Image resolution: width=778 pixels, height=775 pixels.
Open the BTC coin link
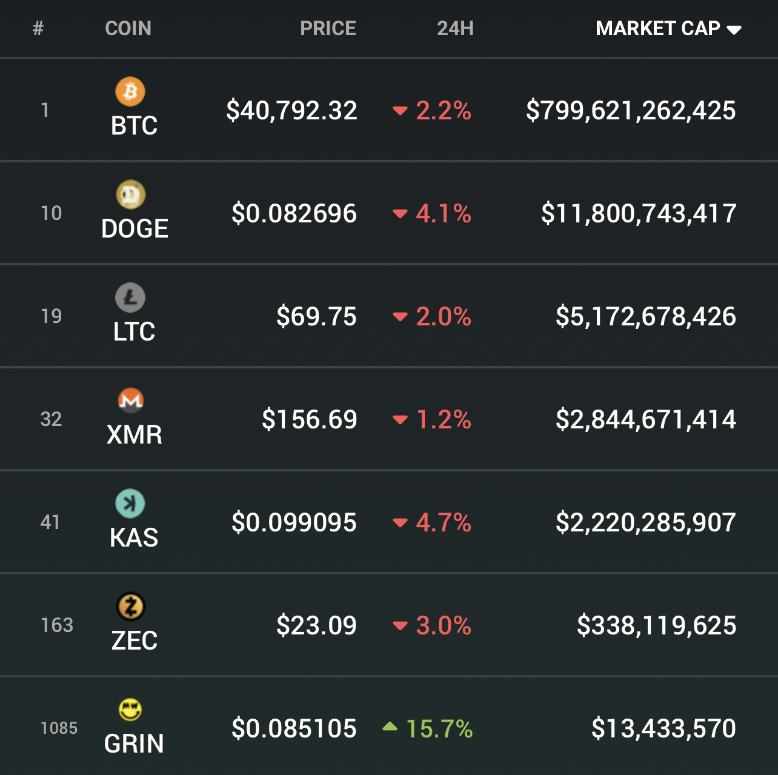[134, 126]
